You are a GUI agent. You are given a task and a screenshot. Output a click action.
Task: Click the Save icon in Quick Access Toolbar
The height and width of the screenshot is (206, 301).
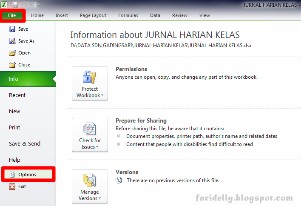pos(15,5)
